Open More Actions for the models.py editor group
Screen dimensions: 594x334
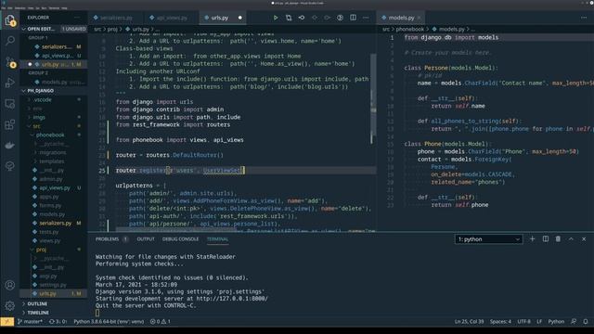click(x=584, y=18)
